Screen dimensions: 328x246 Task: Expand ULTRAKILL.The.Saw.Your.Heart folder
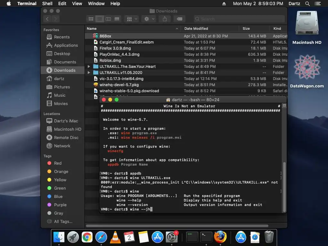point(89,67)
